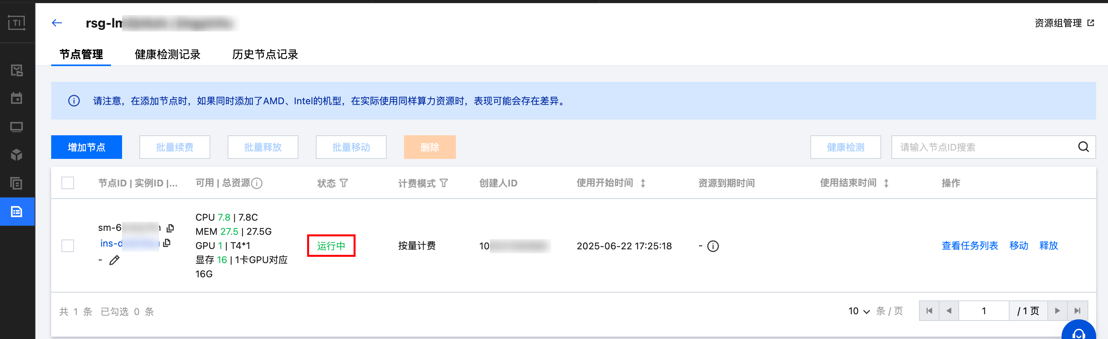Switch to the 健康检测记录 tab
Image resolution: width=1108 pixels, height=339 pixels.
pos(167,55)
